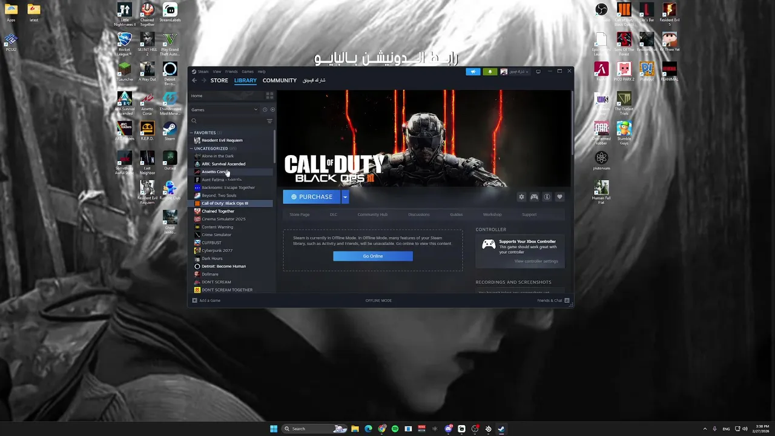
Task: Click Go Online button
Action: [x=373, y=256]
